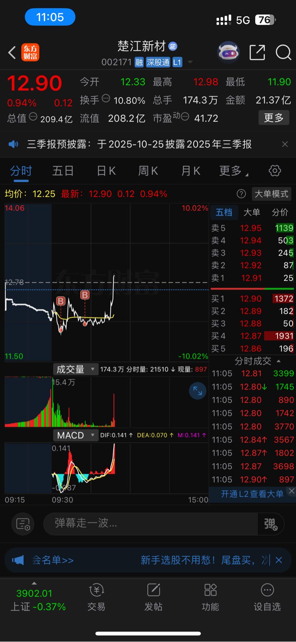Tap the share export icon
The width and height of the screenshot is (296, 642).
tap(257, 52)
